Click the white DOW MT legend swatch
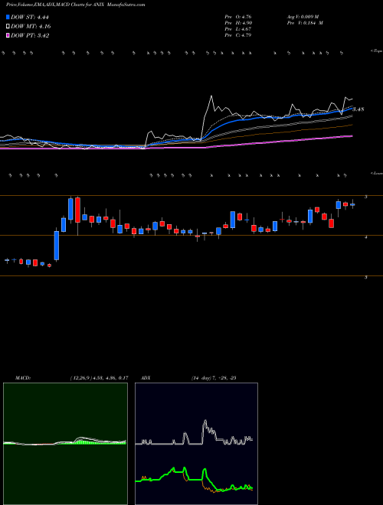The height and width of the screenshot is (505, 383). tap(8, 27)
